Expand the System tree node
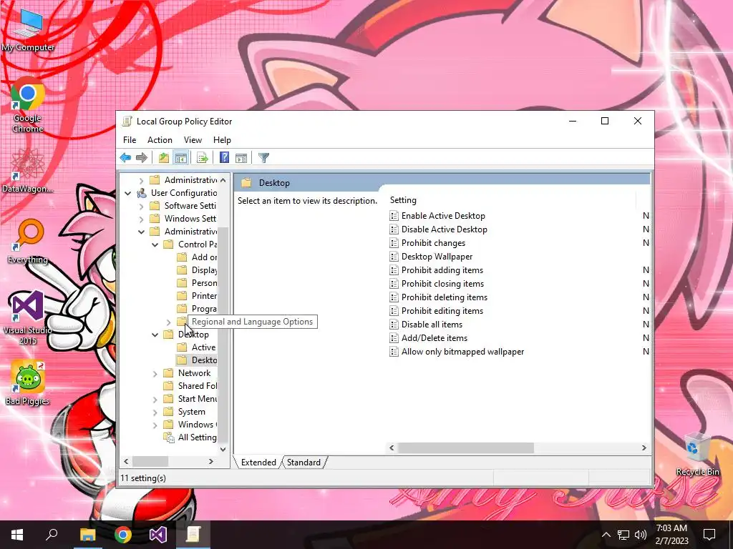The image size is (733, 549). coord(155,412)
